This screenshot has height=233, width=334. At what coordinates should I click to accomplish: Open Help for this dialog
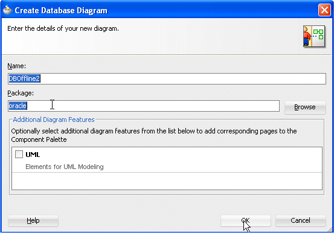click(33, 221)
